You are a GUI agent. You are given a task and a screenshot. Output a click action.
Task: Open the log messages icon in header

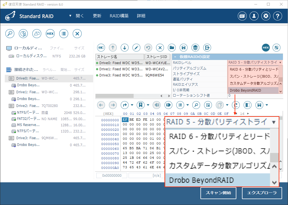(x=242, y=16)
